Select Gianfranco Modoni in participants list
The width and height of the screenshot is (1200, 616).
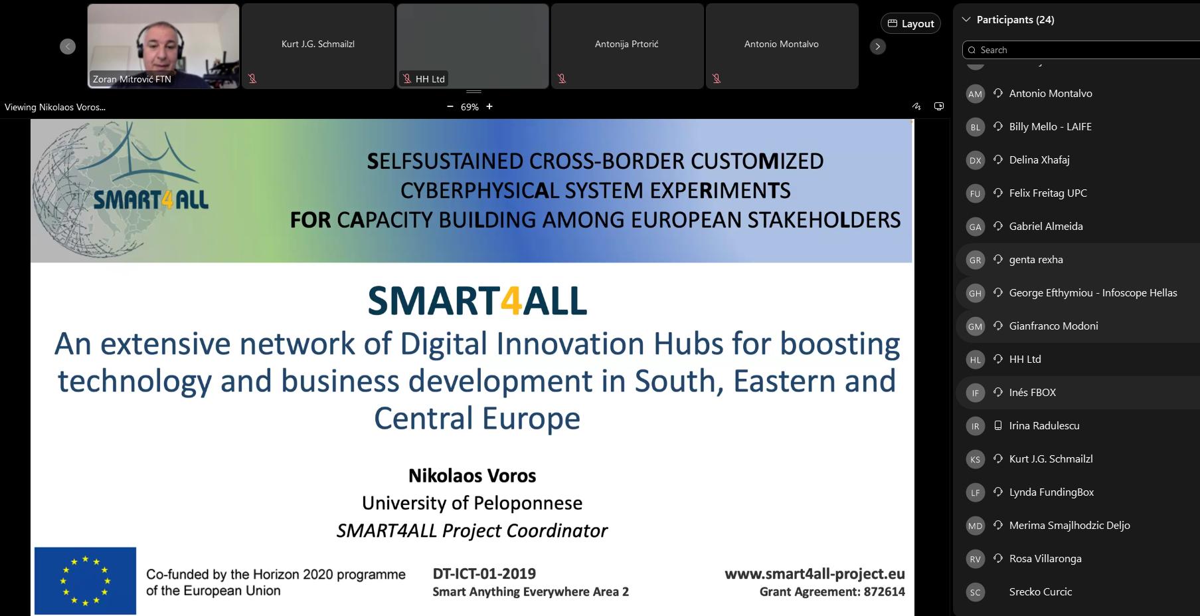coord(1053,326)
